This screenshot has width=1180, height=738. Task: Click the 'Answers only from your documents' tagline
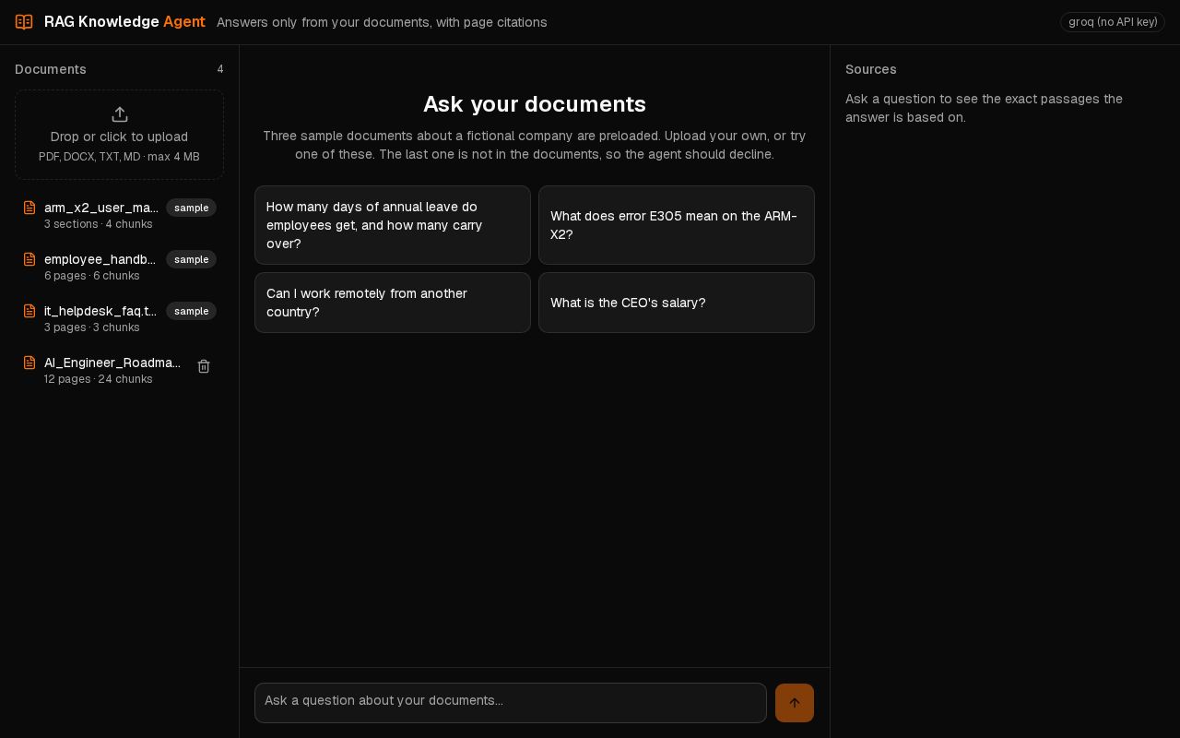pos(382,22)
